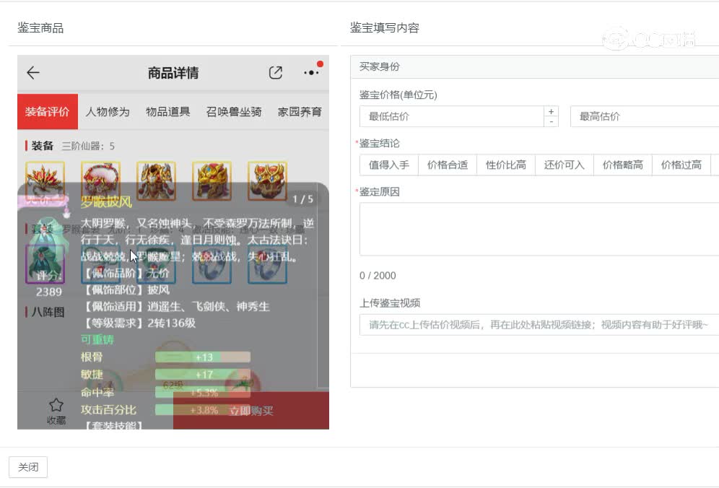Open the three-dots more menu

pos(311,72)
